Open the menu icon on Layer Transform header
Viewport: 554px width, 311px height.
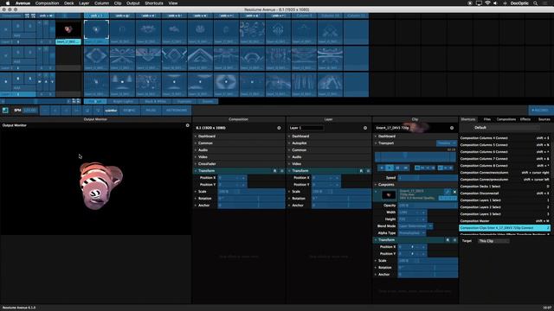point(368,171)
